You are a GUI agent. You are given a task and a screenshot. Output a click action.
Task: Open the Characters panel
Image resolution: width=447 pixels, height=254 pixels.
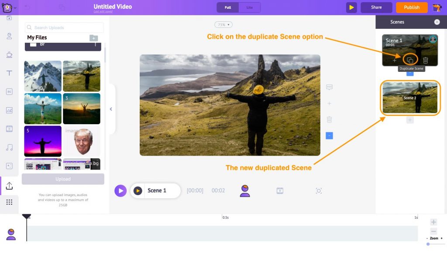[10, 36]
